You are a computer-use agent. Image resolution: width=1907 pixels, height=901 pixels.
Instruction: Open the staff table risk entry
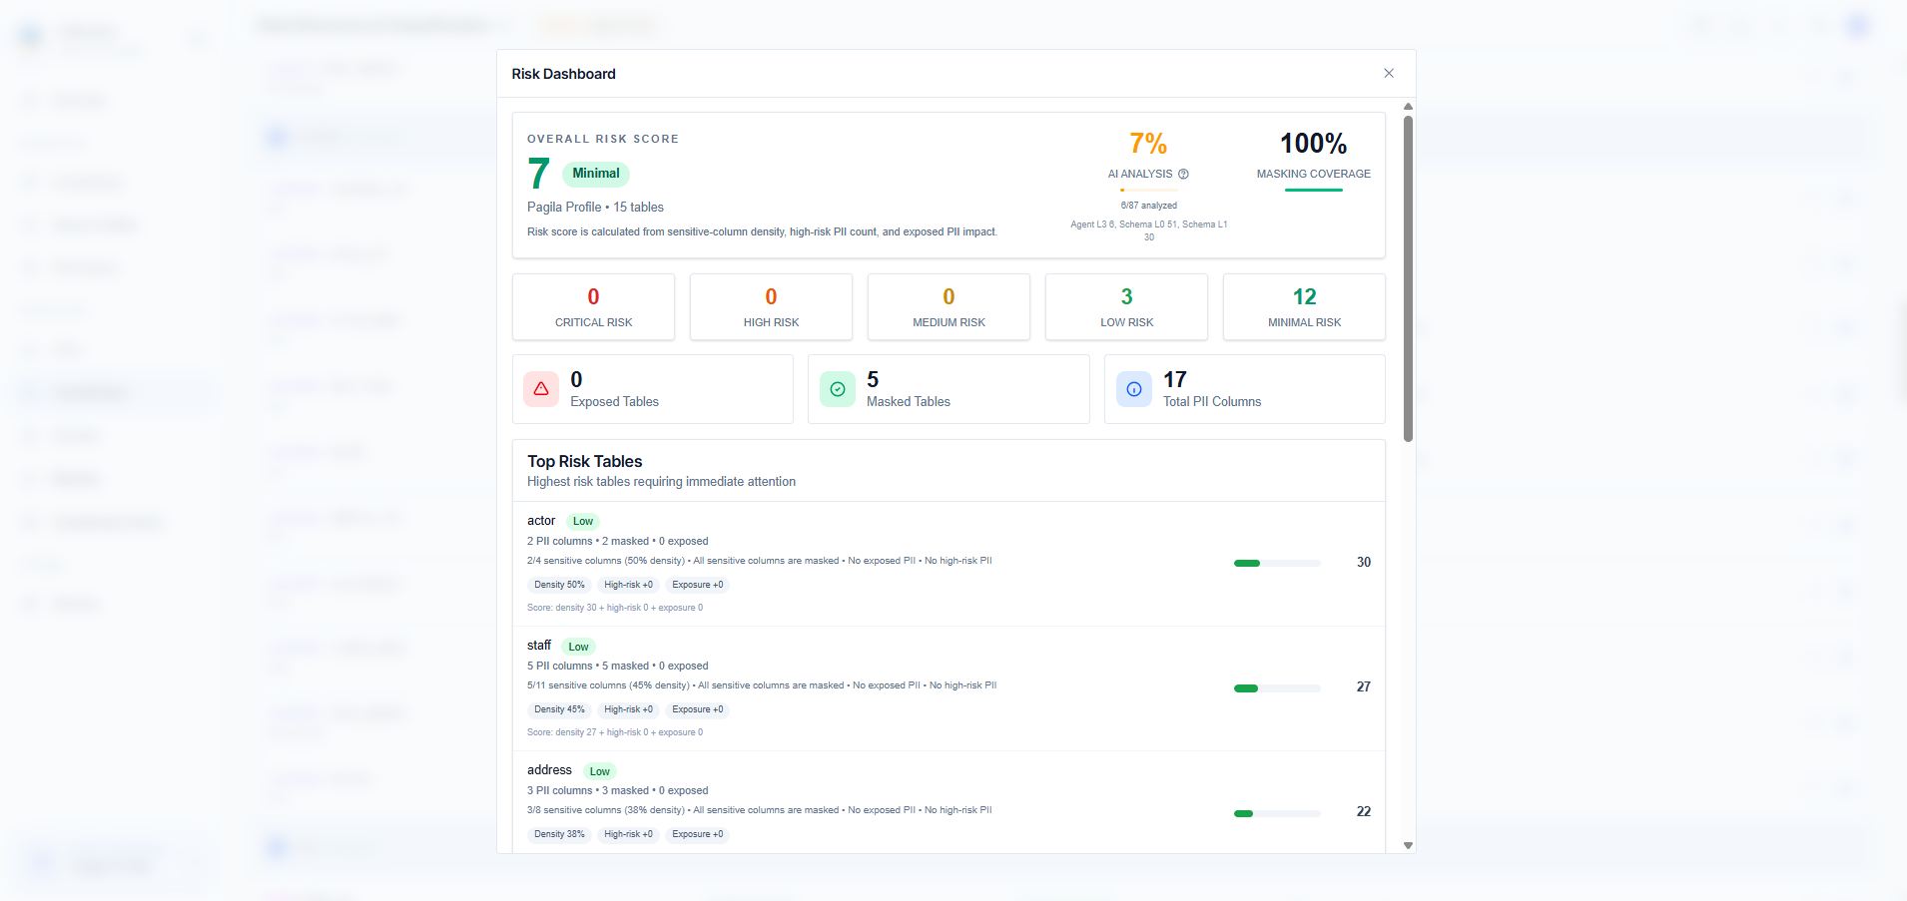949,688
